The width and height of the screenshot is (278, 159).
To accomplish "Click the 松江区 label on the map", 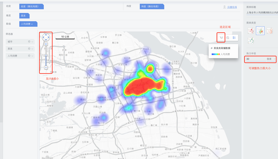I will pyautogui.click(x=101, y=123).
